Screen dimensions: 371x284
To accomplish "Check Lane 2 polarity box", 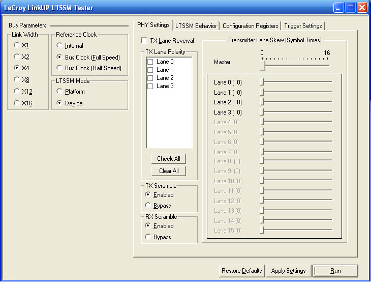I will pos(150,78).
